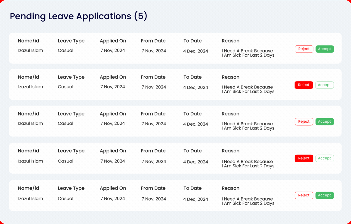Screen dimensions: 351x224
Task: Select Izazul Islam name in fourth application
Action: (x=30, y=161)
